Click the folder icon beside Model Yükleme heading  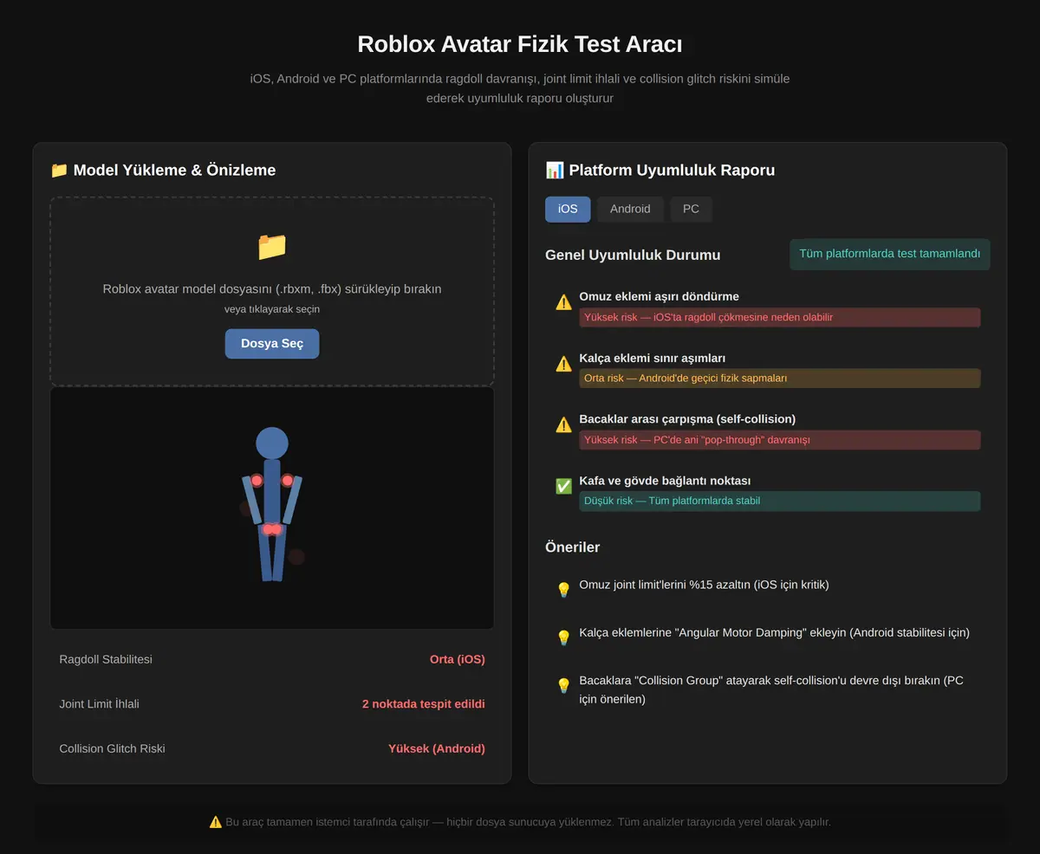(x=59, y=171)
